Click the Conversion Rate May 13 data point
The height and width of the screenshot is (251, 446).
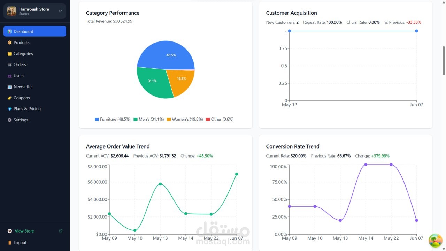340,220
